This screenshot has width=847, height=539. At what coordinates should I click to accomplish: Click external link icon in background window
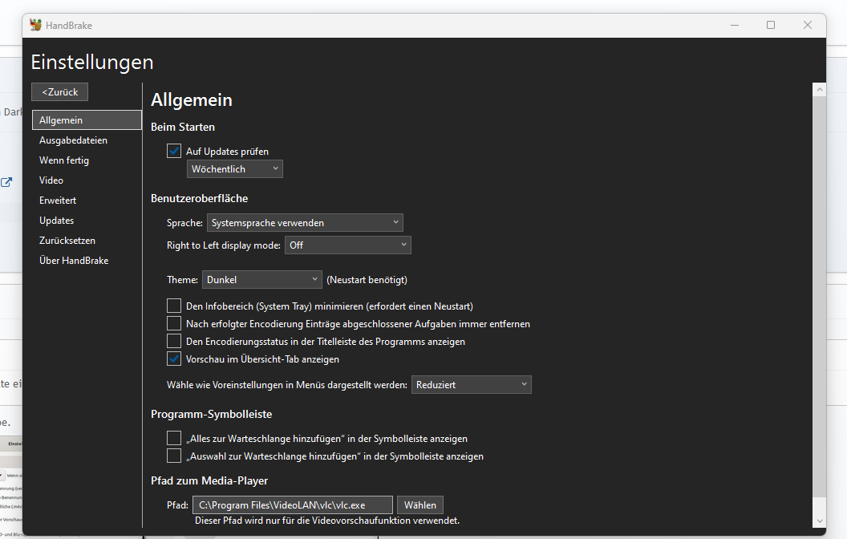[x=6, y=182]
